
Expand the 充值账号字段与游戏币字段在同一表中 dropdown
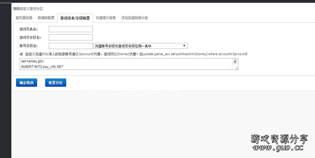(140, 46)
